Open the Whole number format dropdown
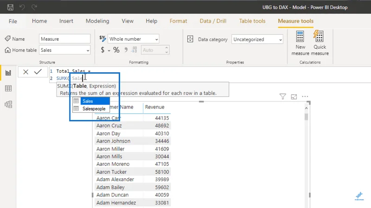This screenshot has height=208, width=371. tap(134, 39)
